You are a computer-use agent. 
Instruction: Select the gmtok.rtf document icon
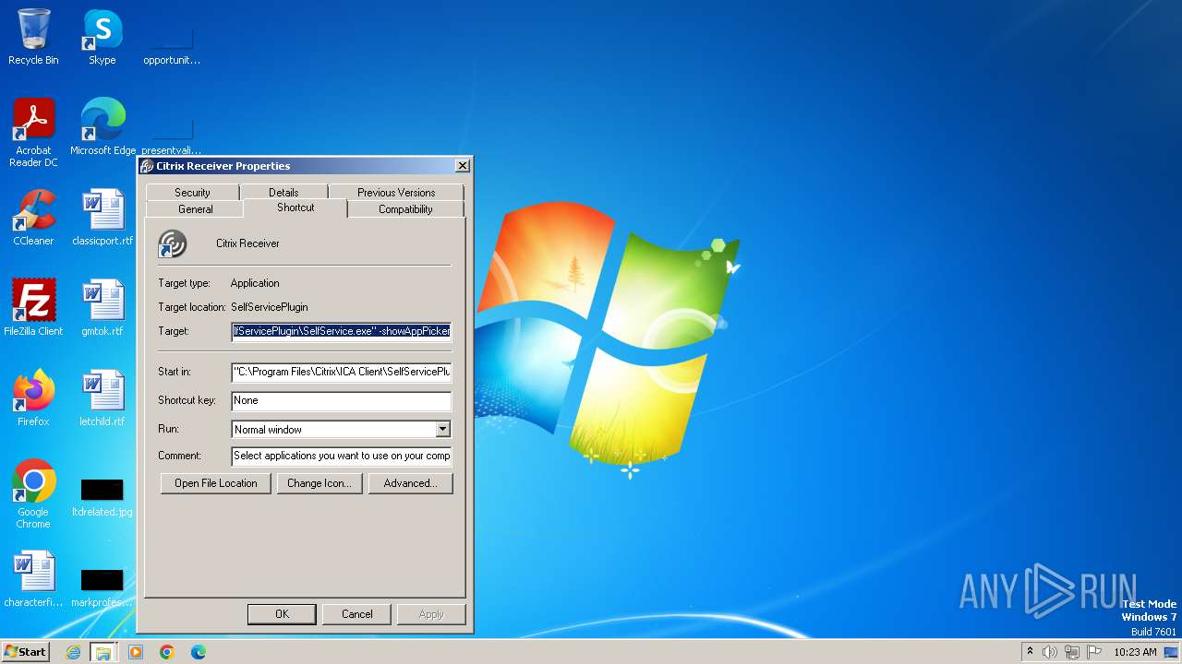click(x=103, y=308)
